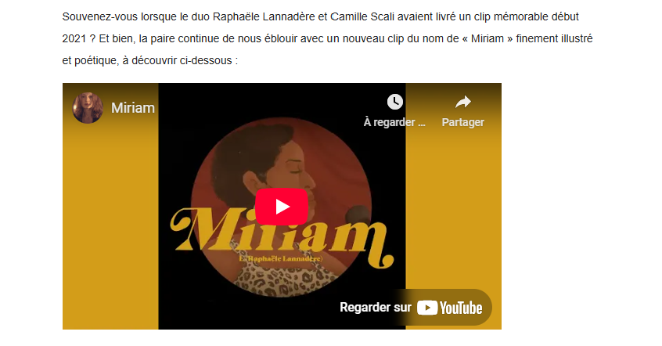Viewport: 662px width, 346px height.
Task: Click the year "2021" in the paragraph
Action: point(74,39)
